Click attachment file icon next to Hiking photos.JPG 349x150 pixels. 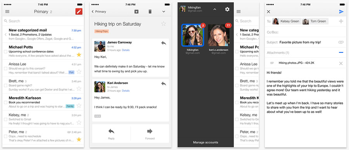click(272, 63)
